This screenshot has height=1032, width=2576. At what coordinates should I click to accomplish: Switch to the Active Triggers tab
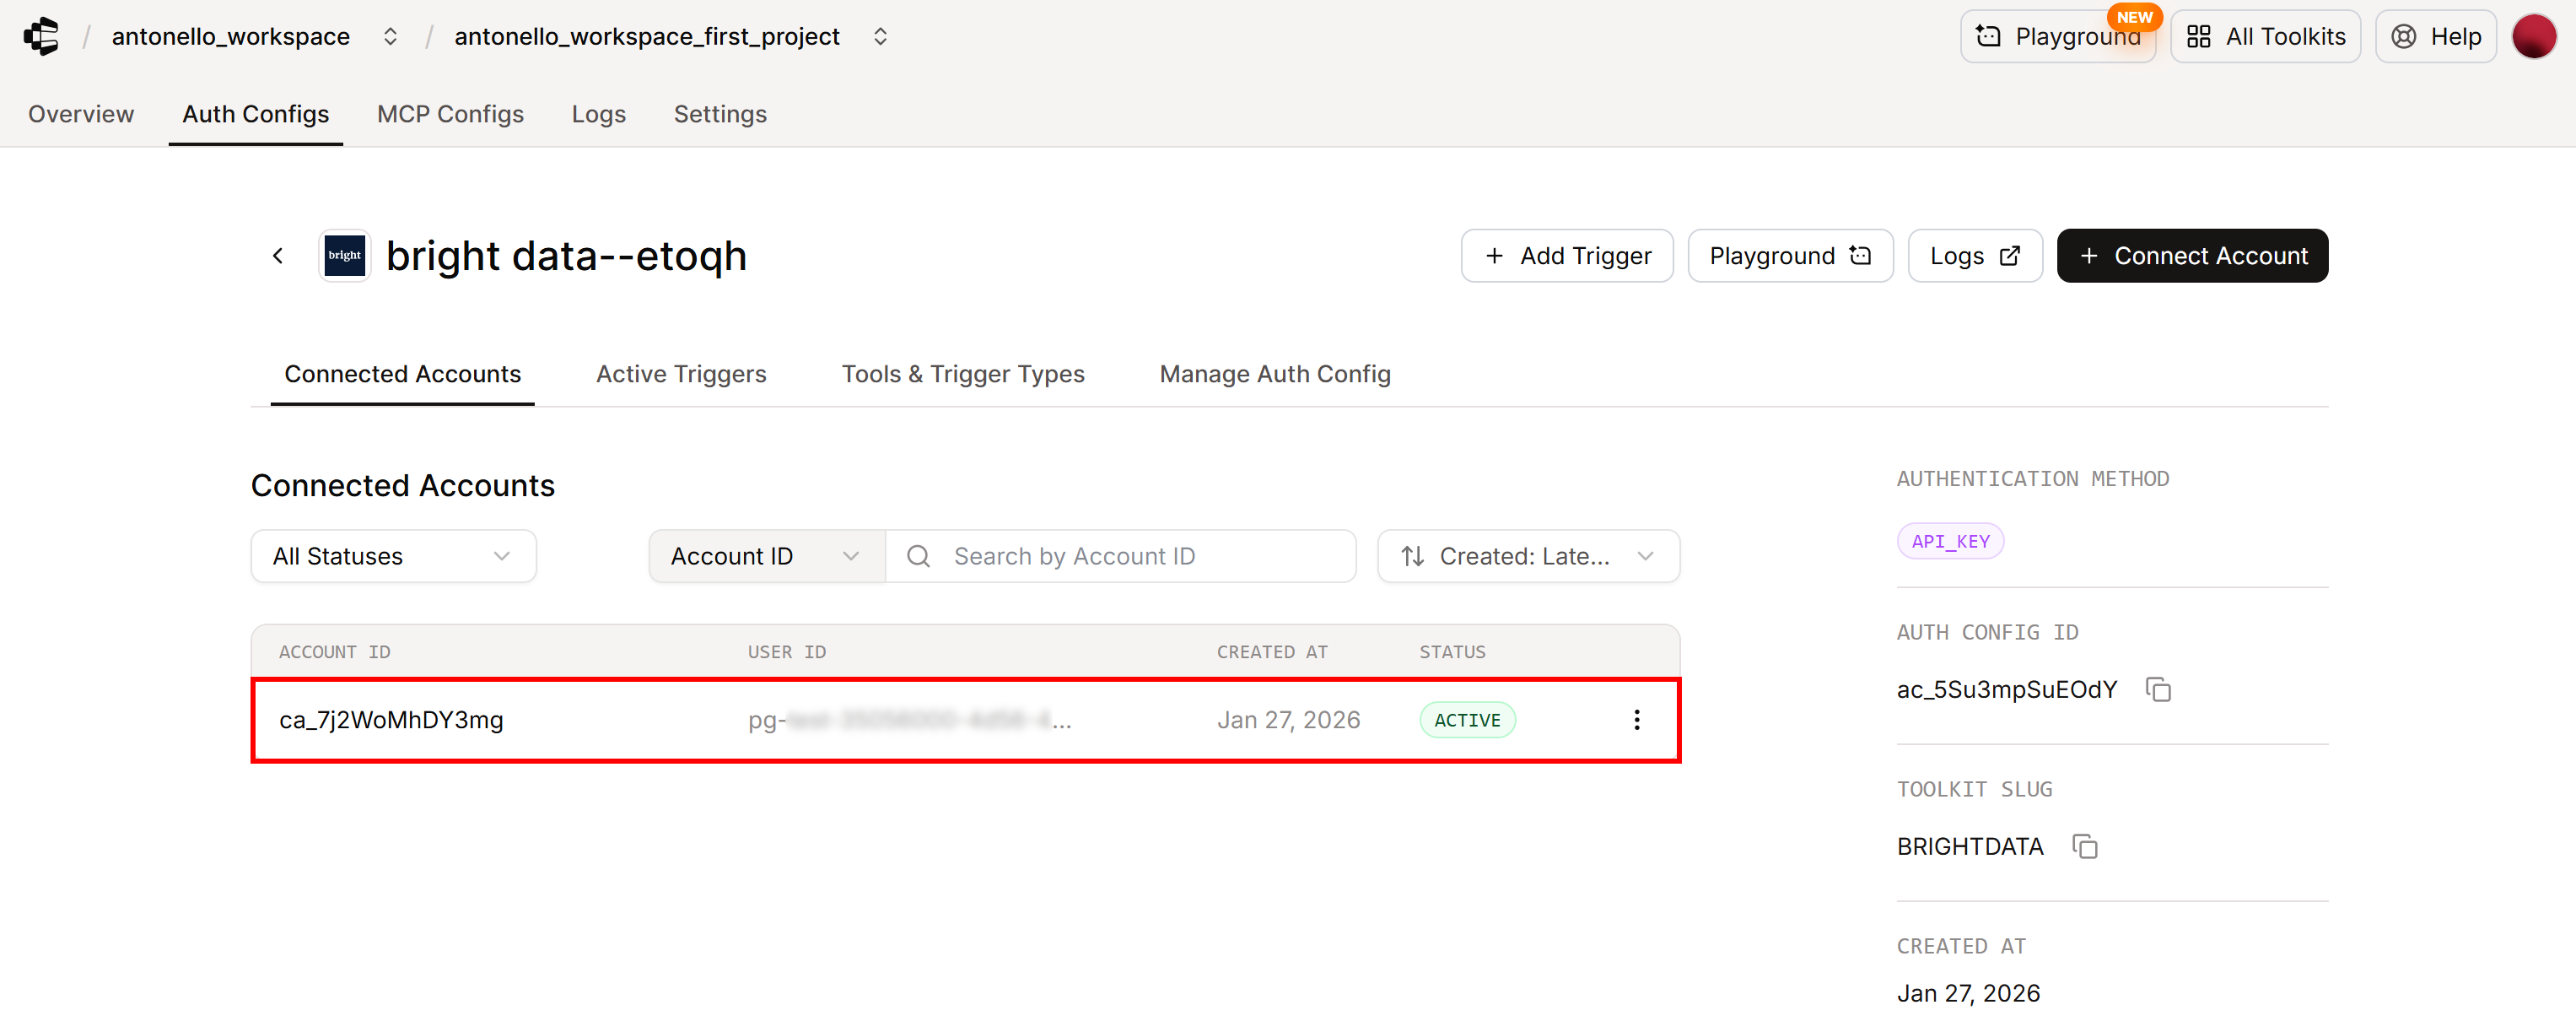coord(681,374)
